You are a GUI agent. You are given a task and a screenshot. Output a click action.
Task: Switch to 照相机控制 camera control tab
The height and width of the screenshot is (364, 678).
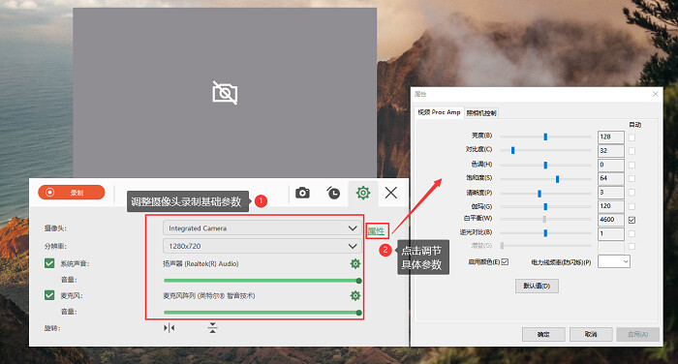tap(481, 113)
